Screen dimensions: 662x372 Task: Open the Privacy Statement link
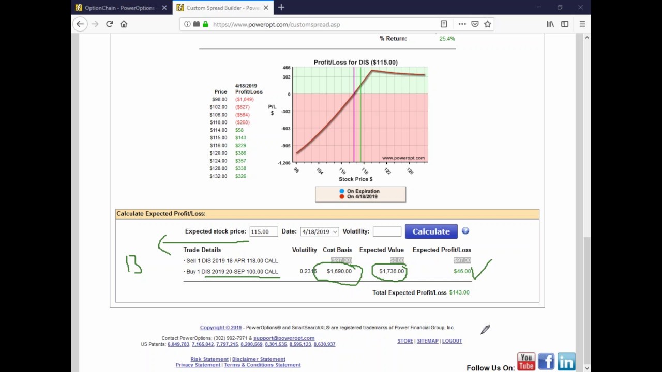[x=198, y=365]
